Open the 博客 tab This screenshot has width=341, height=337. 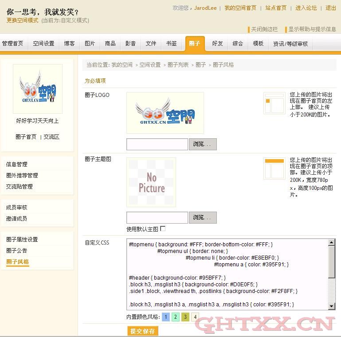69,44
